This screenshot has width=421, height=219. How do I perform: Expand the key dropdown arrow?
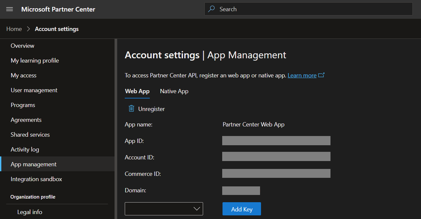[197, 209]
